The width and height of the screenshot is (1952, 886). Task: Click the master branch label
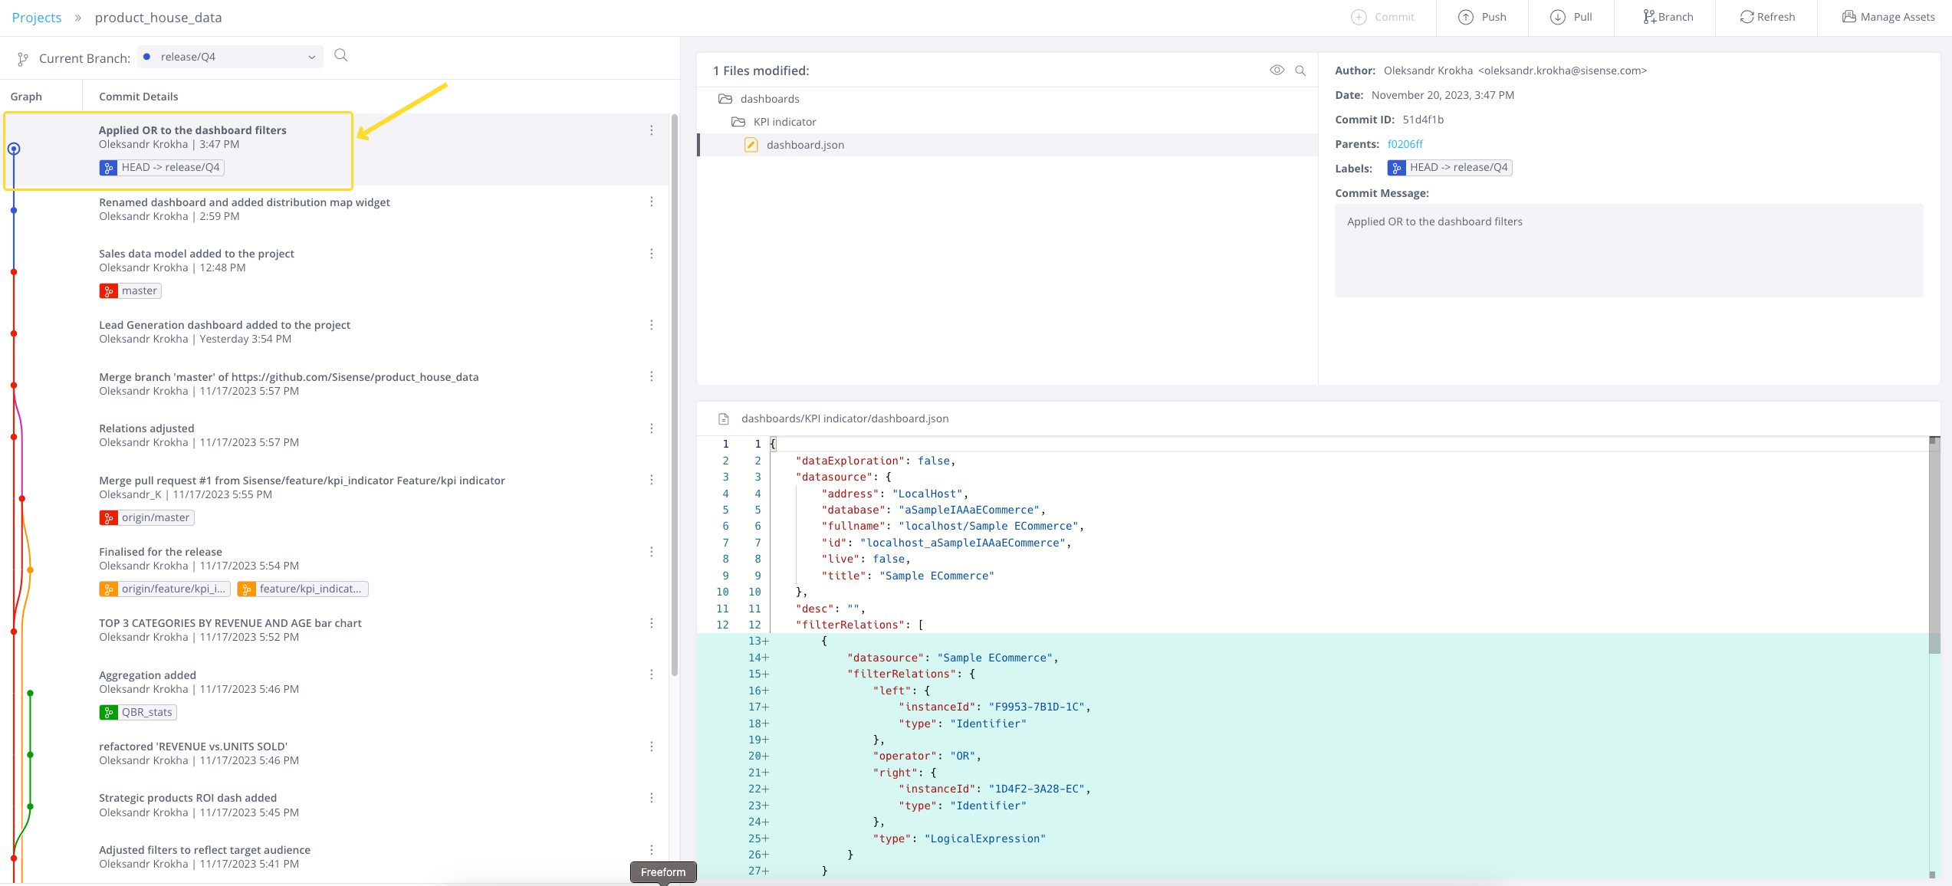(x=130, y=290)
